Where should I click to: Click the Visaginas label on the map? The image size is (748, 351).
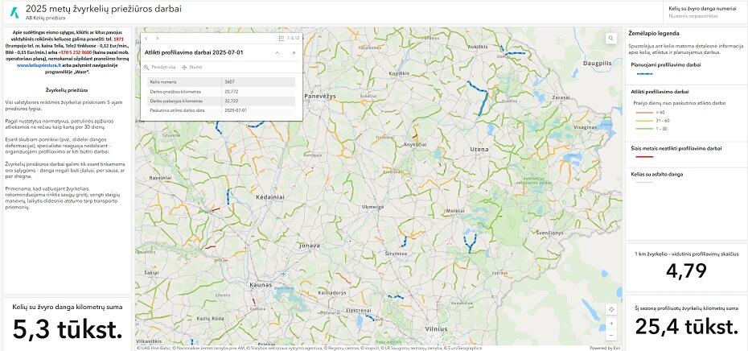click(586, 127)
